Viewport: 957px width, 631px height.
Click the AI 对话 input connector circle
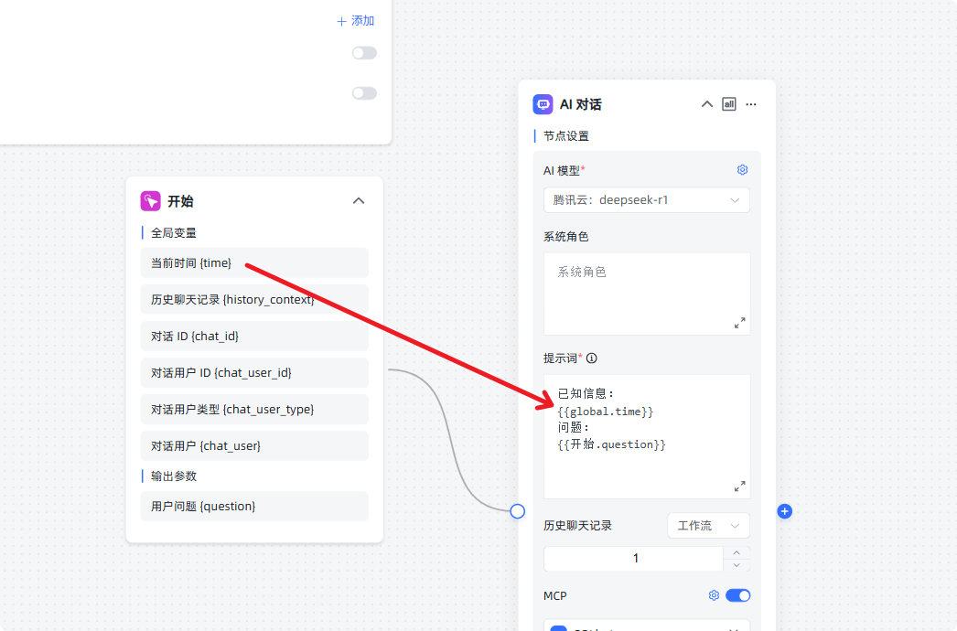[x=518, y=511]
